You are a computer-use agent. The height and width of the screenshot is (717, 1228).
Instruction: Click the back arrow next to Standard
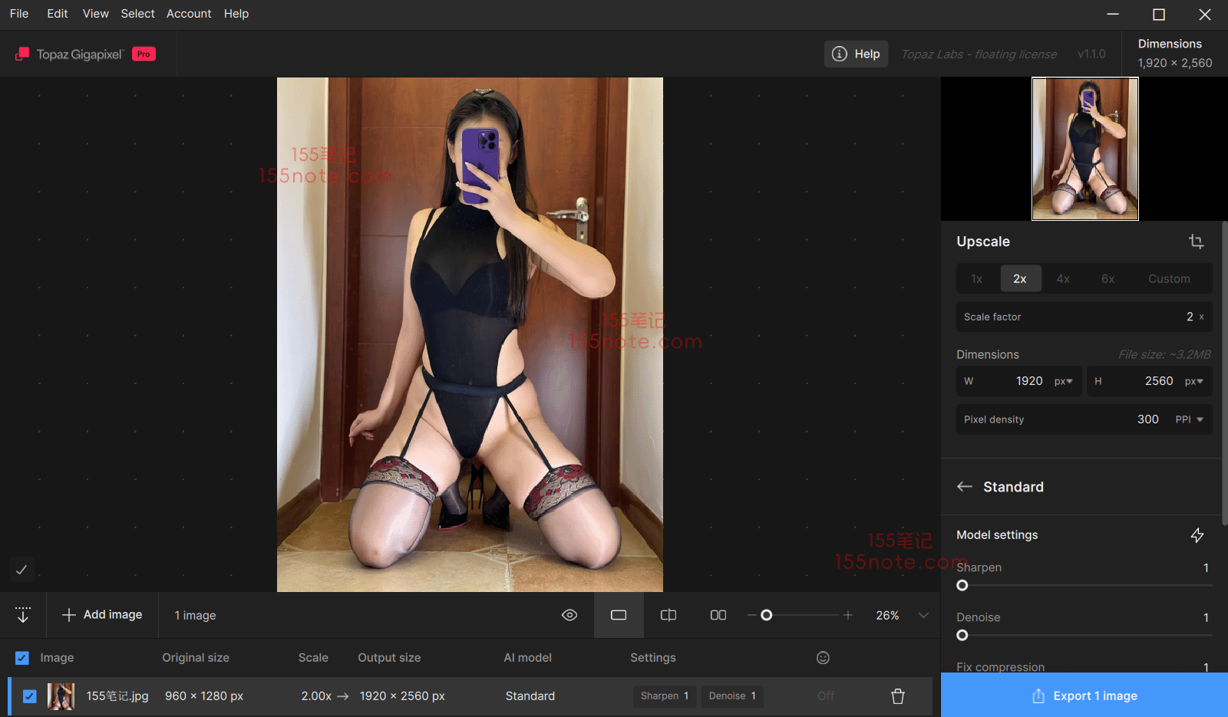click(x=965, y=487)
